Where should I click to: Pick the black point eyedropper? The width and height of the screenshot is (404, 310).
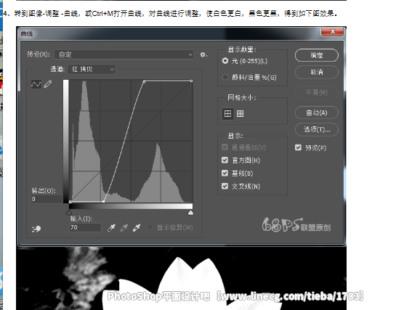tap(111, 228)
